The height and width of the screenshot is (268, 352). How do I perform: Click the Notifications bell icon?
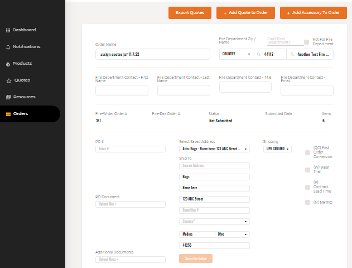point(8,47)
